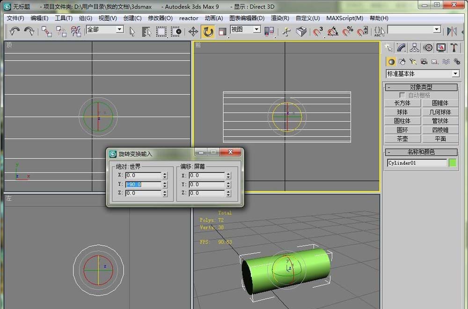468x309 pixels.
Task: Switch to the Create command panel tab
Action: click(x=388, y=47)
